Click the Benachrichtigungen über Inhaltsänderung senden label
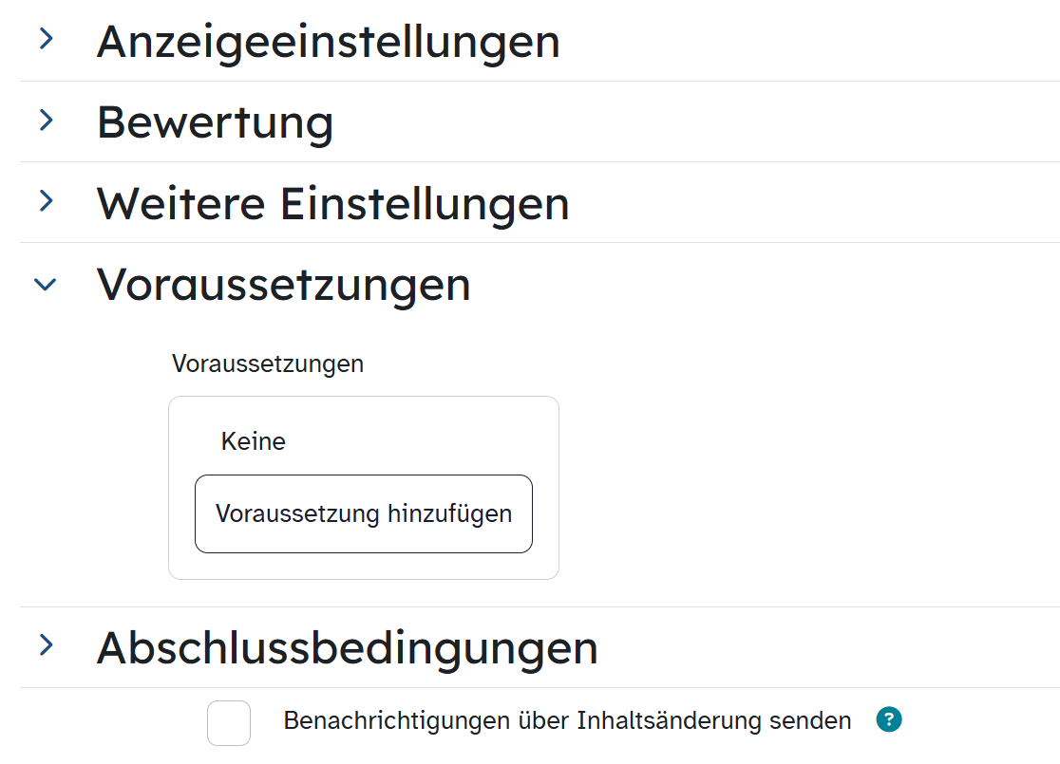1060x764 pixels. (567, 721)
